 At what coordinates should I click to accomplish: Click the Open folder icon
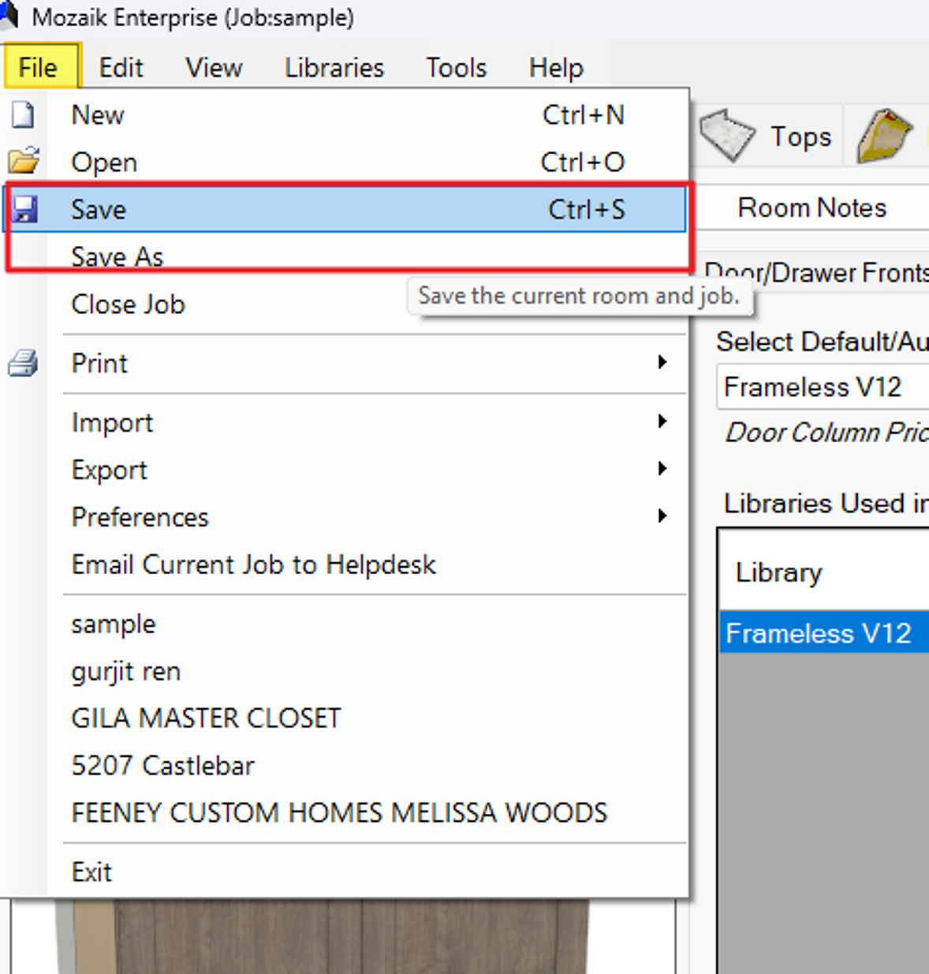pos(24,161)
